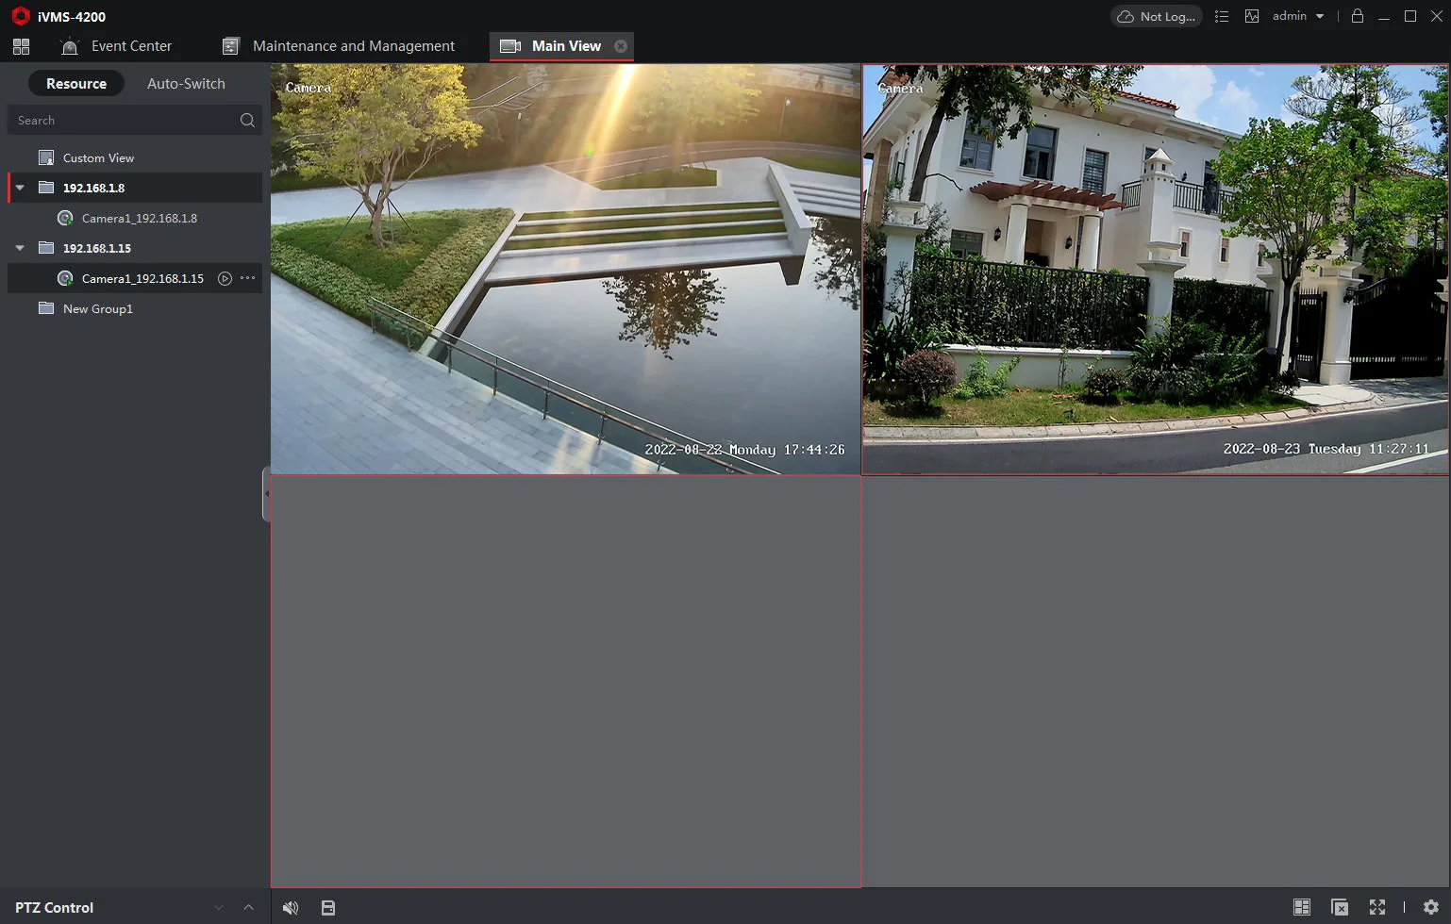1451x924 pixels.
Task: Collapse the 192.168.1.8 device group
Action: click(x=19, y=188)
